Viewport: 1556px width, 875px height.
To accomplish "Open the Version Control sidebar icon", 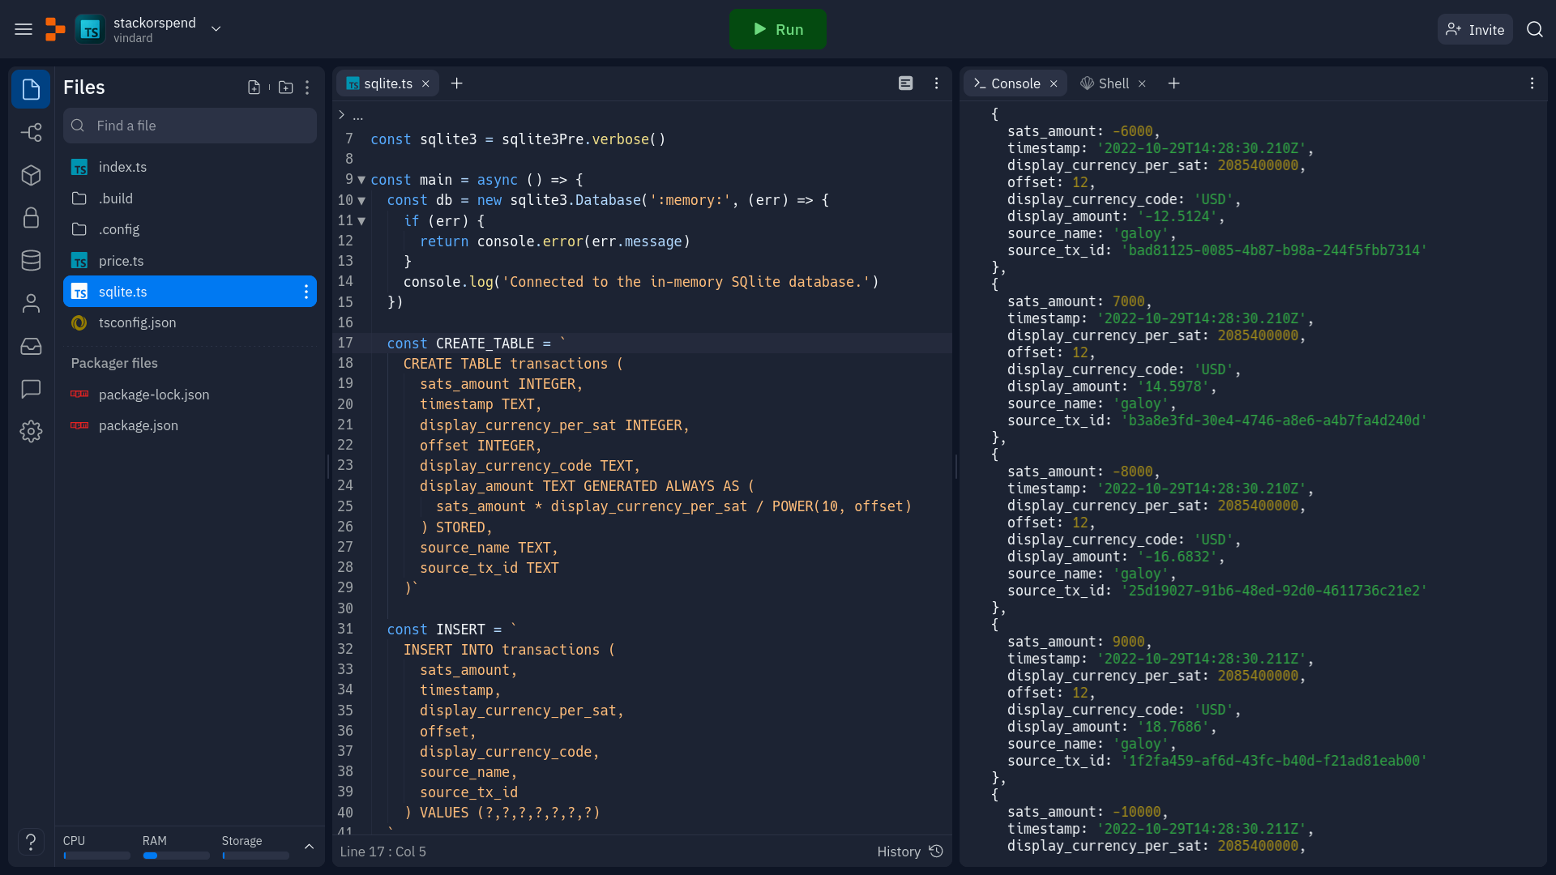I will click(x=31, y=132).
